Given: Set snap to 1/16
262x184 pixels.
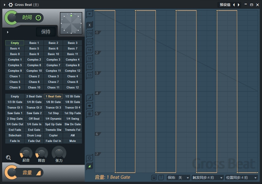Looking at the screenshot, I should [89, 33].
